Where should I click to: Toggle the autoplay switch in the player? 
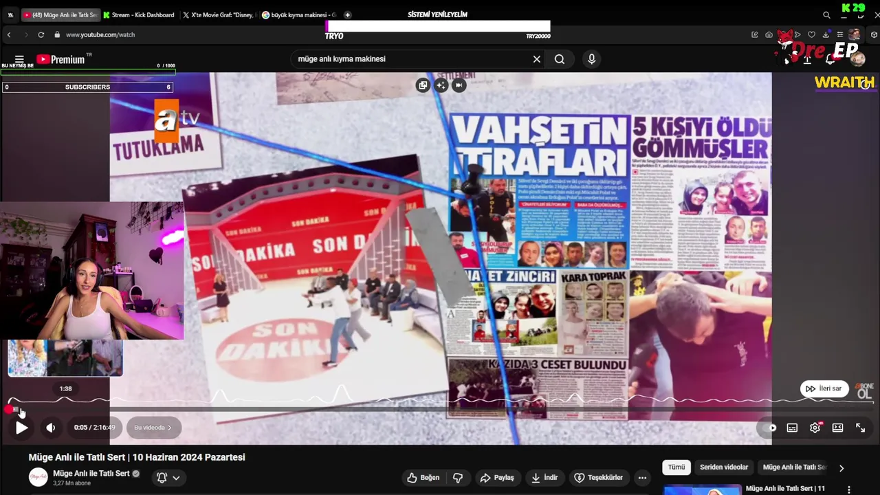click(x=769, y=428)
